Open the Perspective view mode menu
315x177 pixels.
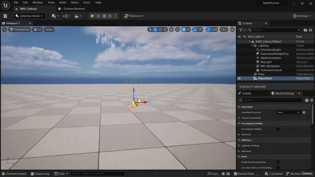point(19,29)
